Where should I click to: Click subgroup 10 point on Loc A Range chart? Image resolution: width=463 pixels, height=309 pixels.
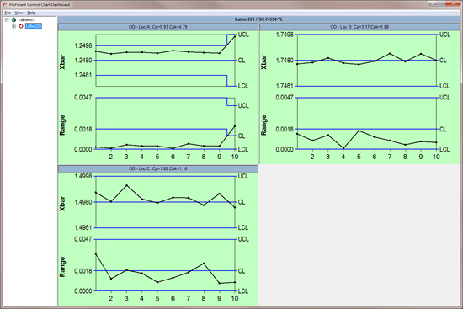pos(235,126)
